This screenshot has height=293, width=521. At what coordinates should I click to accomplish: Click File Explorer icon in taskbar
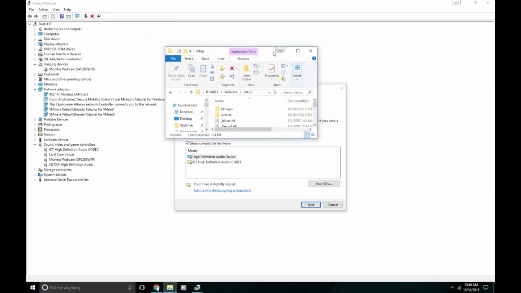click(x=170, y=288)
